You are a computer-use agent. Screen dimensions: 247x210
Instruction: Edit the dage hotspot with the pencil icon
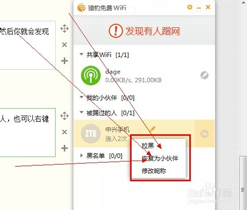pyautogui.click(x=204, y=75)
